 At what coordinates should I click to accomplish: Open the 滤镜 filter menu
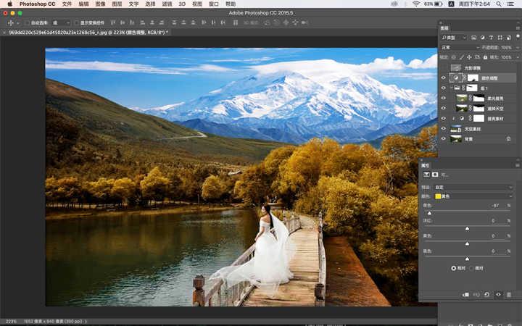pyautogui.click(x=167, y=4)
